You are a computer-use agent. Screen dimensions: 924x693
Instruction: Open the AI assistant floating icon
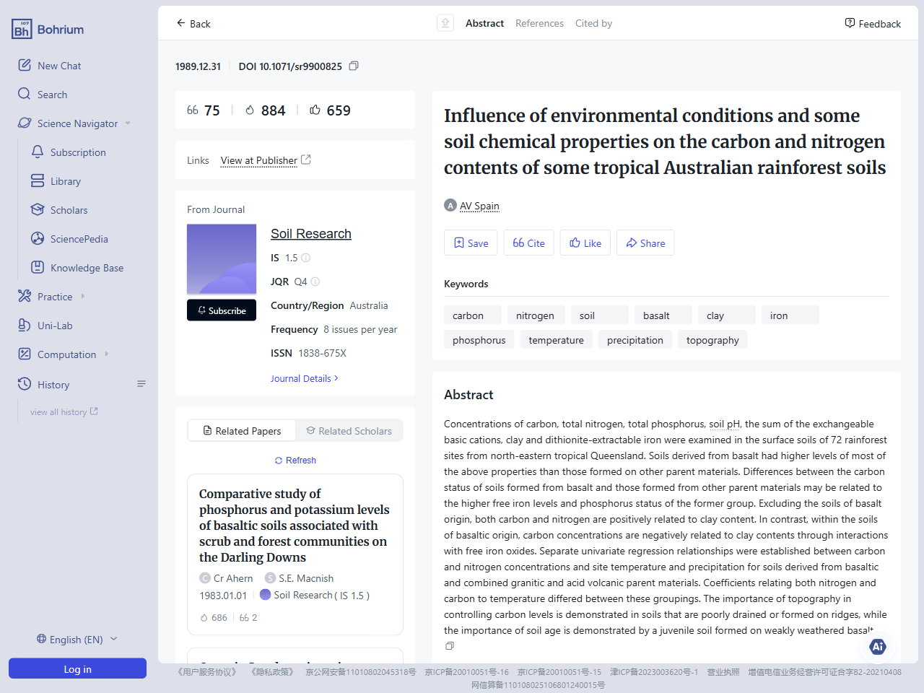[878, 647]
